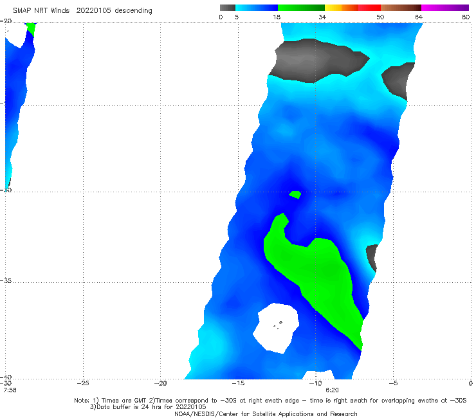Click the "NOAA/NESDIS/Center for Satellite Applications" credit line
The height and width of the screenshot is (418, 476).
266,413
